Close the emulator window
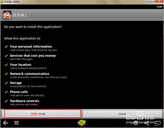This screenshot has height=128, width=164. point(159,1)
